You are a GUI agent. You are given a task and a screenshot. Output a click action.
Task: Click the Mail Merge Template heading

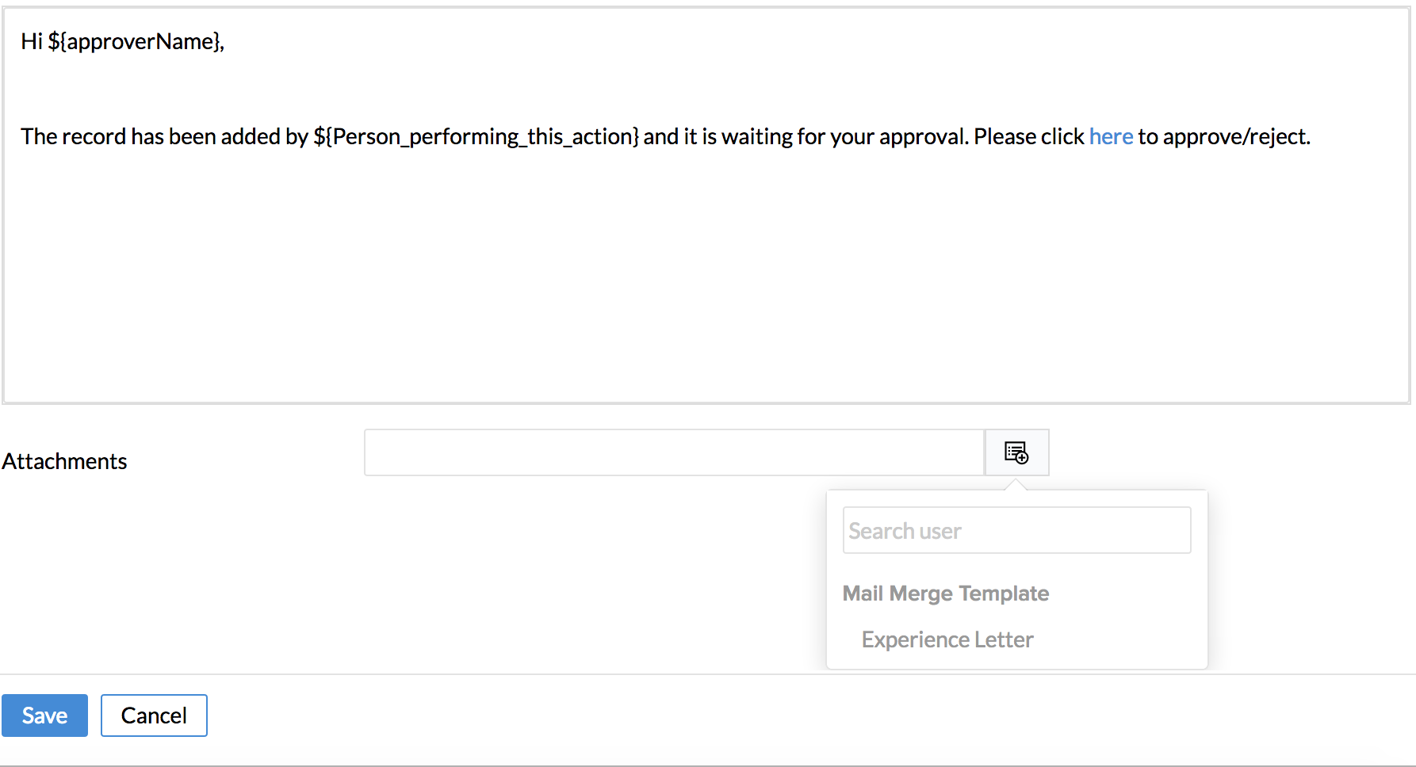(946, 593)
